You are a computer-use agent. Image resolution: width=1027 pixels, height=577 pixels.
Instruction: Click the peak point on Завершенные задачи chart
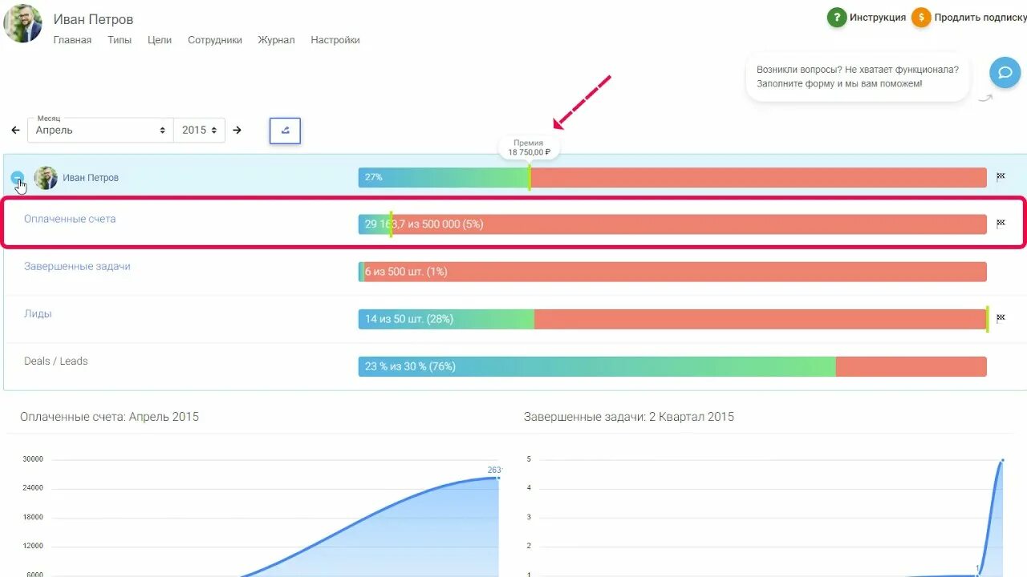tap(1002, 460)
